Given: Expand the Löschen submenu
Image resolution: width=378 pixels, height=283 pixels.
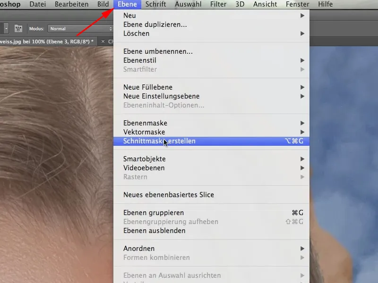Looking at the screenshot, I should point(211,33).
